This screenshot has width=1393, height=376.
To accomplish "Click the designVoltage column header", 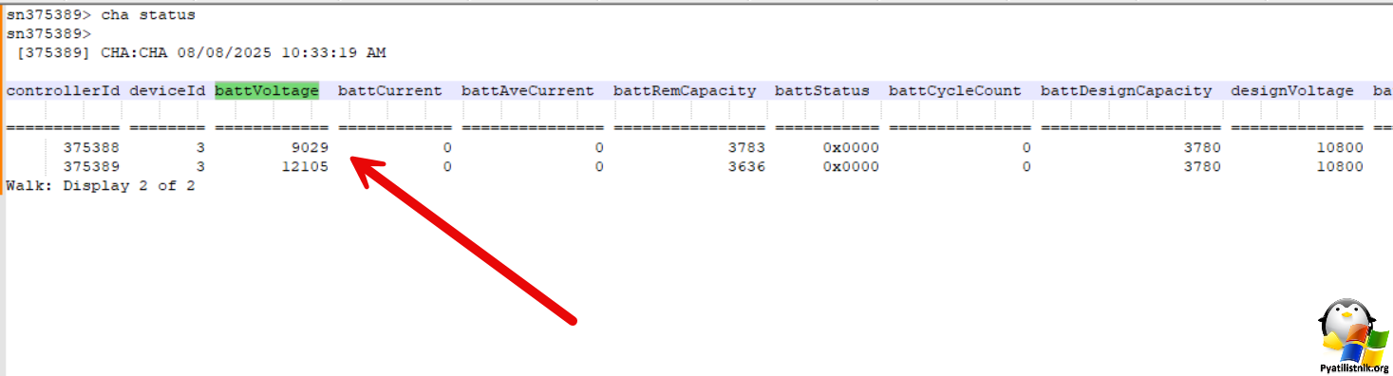I will pos(1292,91).
